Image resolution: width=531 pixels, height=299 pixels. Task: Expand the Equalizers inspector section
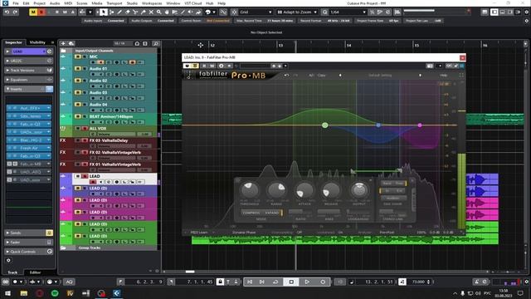(29, 80)
